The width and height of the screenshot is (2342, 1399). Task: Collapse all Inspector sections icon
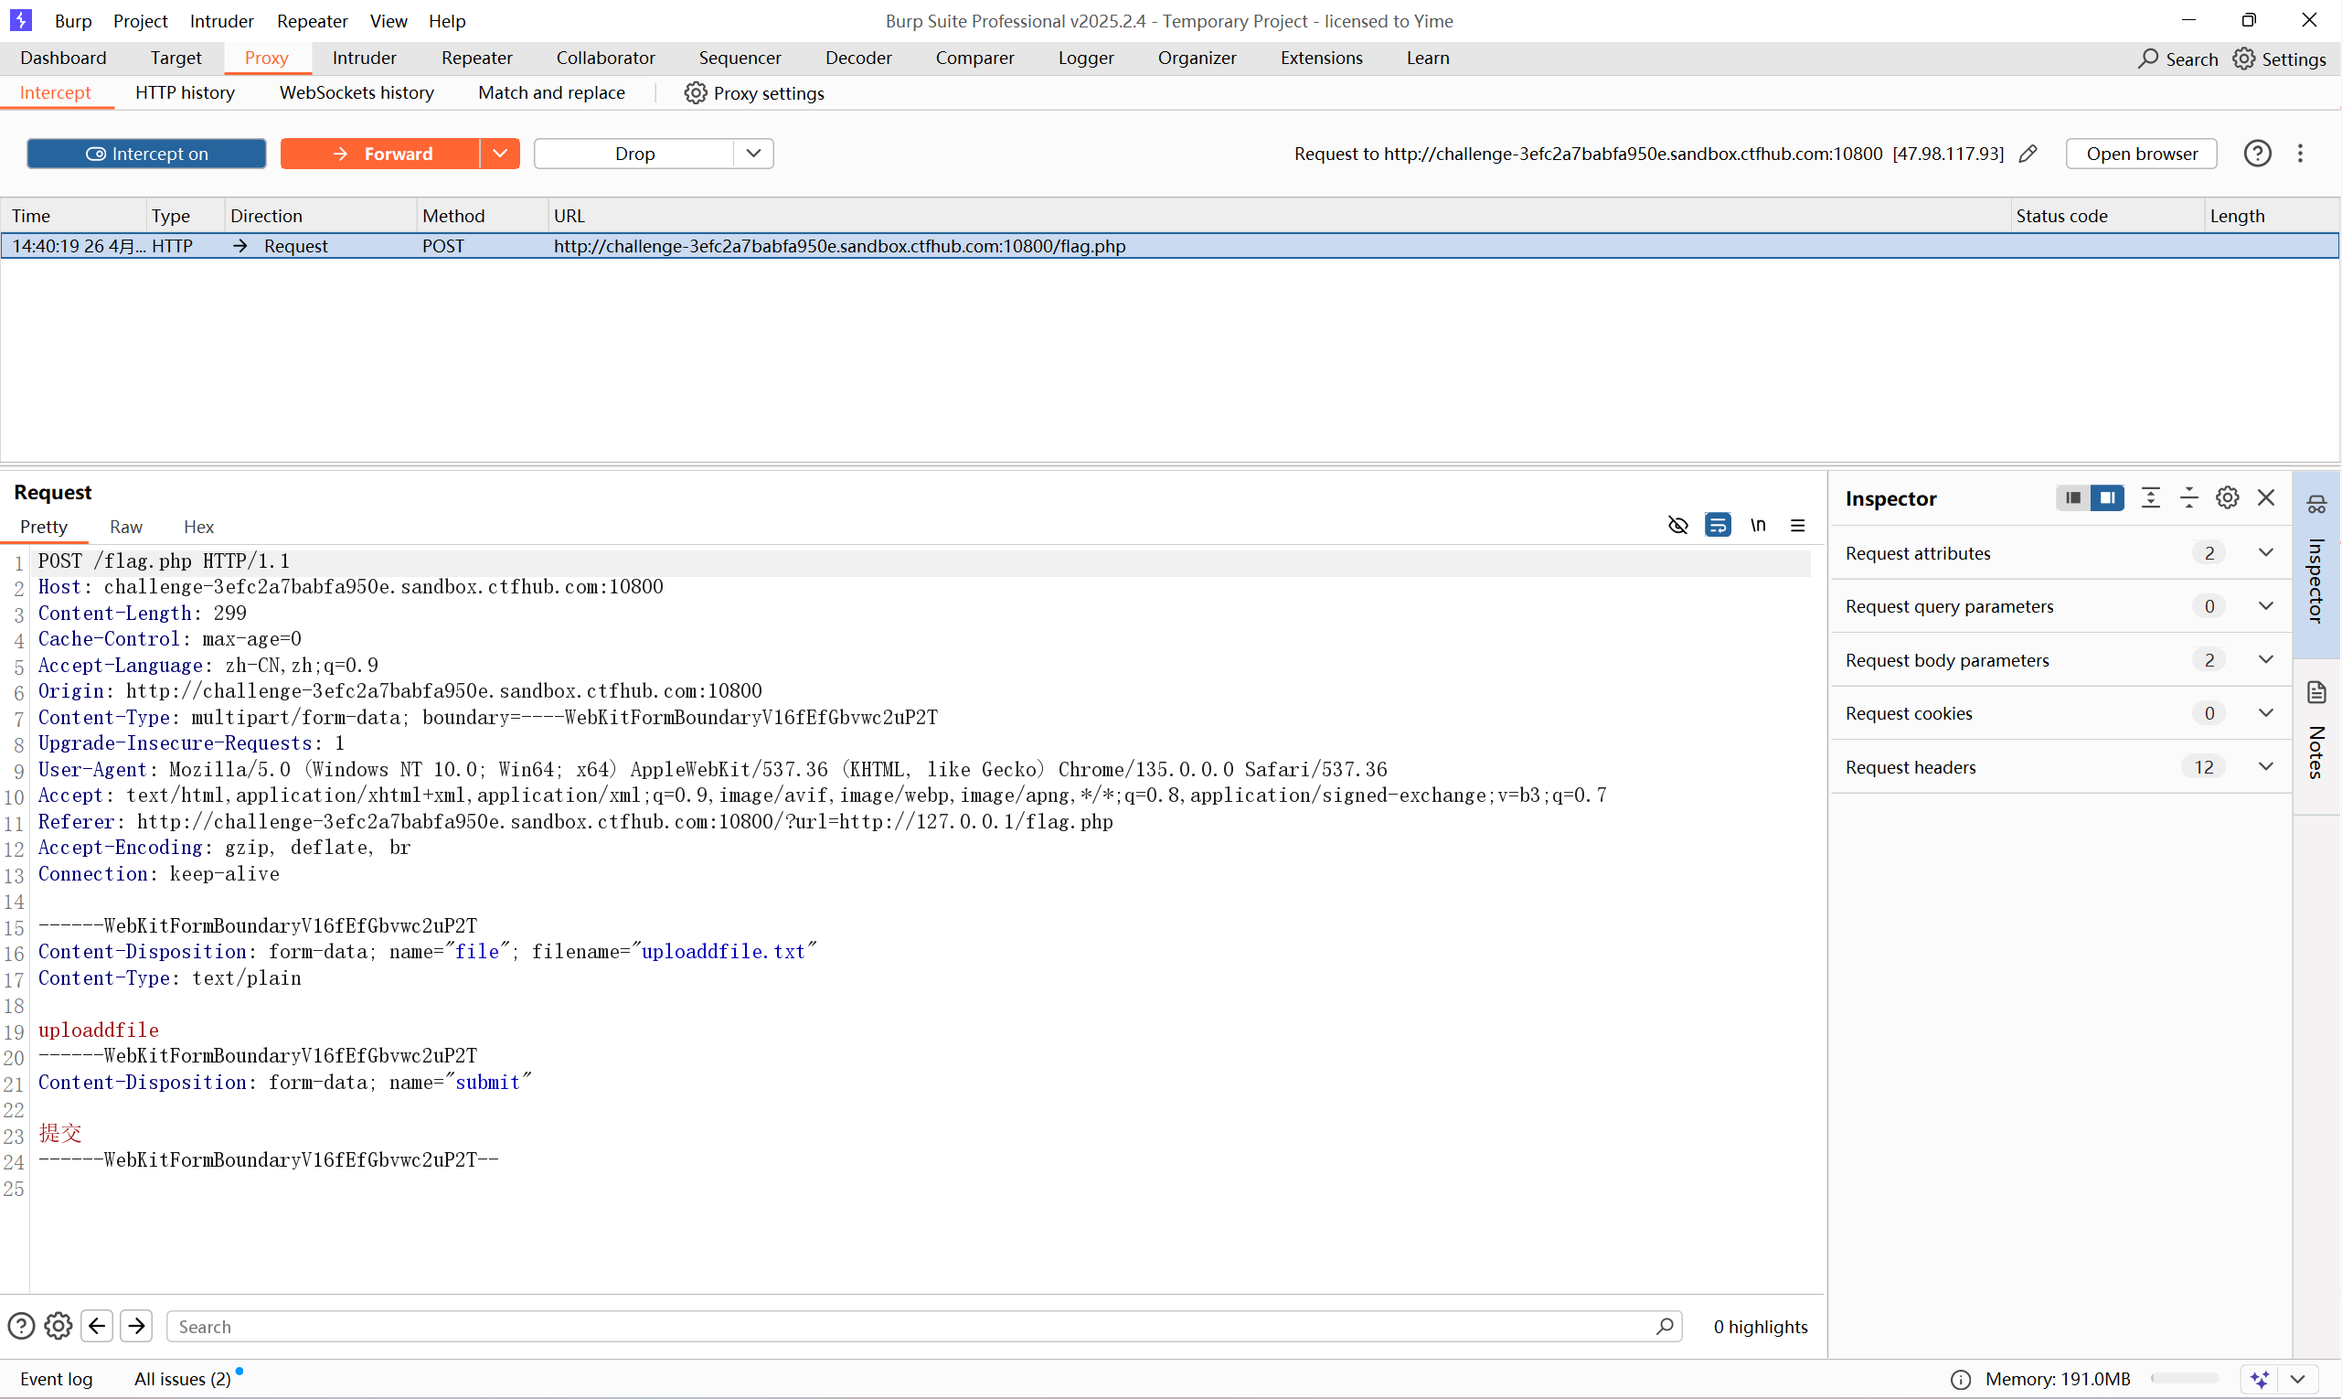(x=2189, y=497)
